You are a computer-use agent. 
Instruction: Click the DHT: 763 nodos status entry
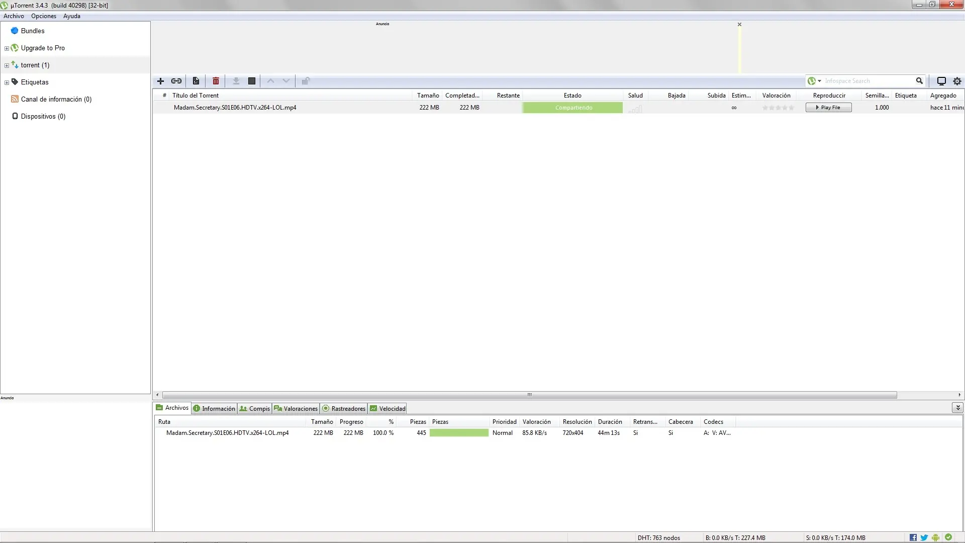[659, 538]
